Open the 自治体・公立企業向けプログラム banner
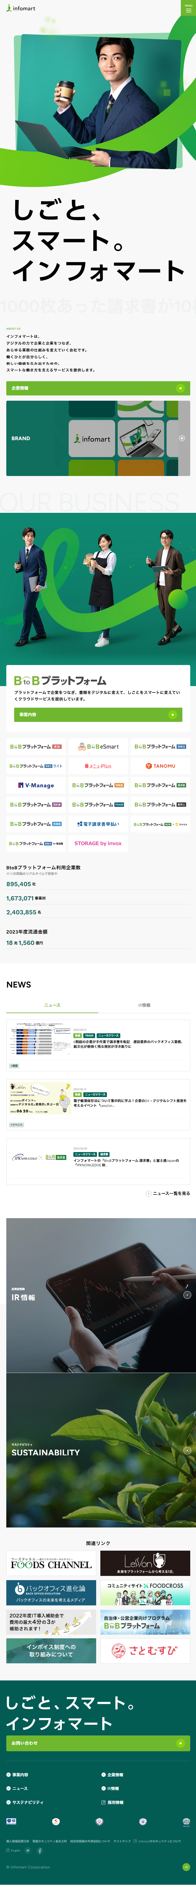The height and width of the screenshot is (1890, 196). 145,1621
